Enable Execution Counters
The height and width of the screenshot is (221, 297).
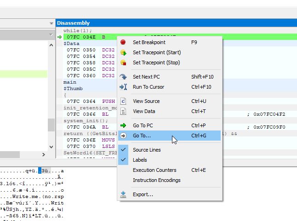tap(170, 170)
